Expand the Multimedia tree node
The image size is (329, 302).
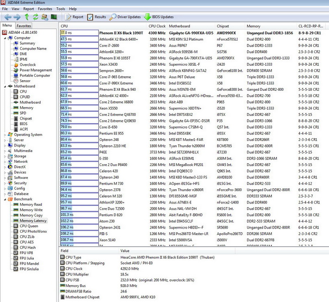[5, 151]
